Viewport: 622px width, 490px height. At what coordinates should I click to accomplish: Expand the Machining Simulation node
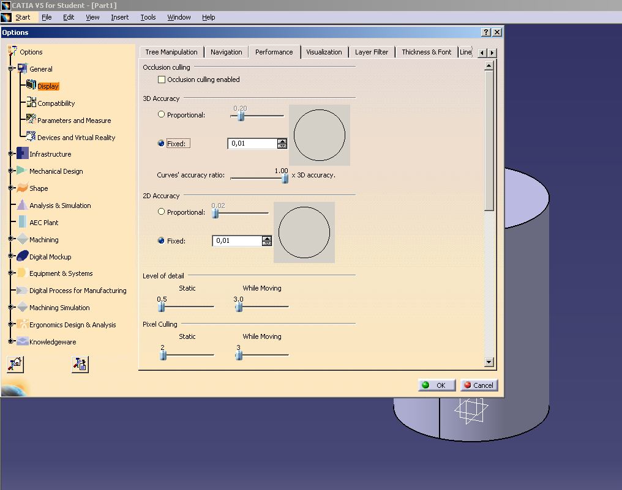click(11, 307)
